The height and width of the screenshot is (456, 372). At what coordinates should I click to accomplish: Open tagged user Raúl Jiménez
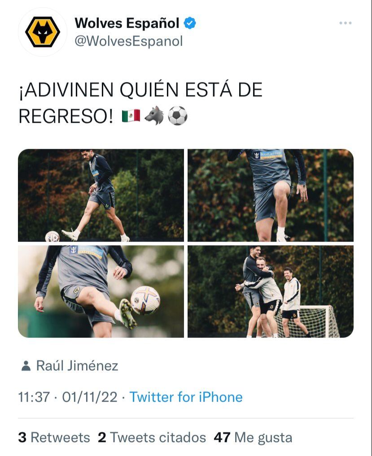(x=77, y=365)
